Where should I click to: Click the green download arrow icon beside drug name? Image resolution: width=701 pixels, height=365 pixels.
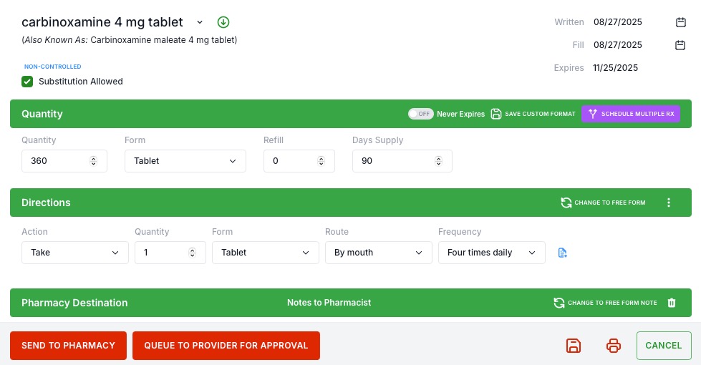click(x=223, y=22)
